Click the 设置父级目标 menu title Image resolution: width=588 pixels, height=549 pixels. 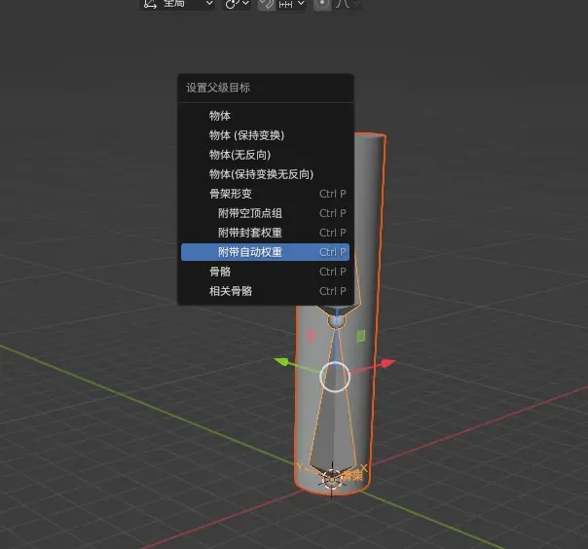218,88
